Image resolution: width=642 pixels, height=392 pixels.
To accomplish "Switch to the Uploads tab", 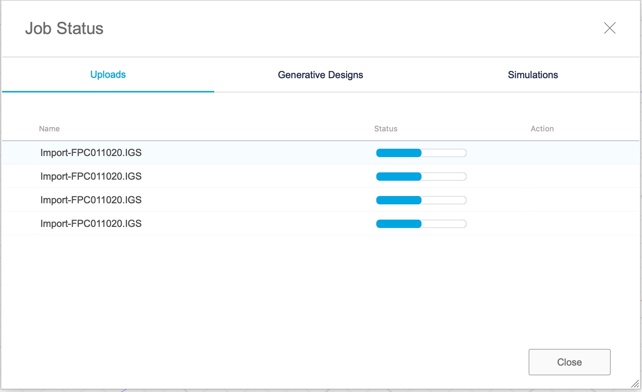I will (108, 75).
